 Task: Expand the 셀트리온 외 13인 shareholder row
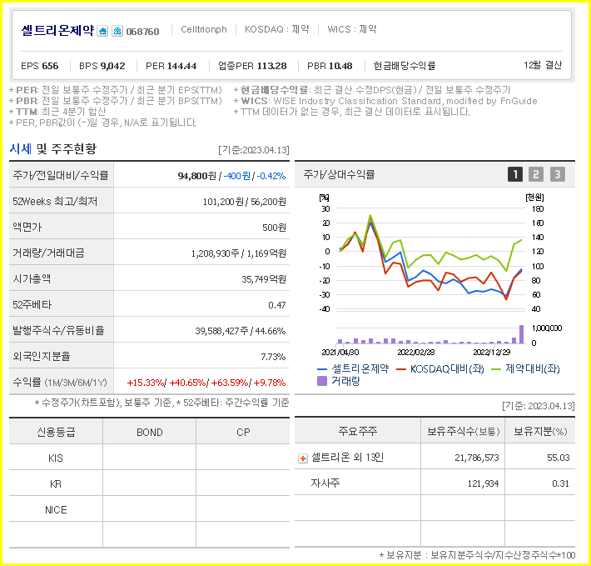click(303, 458)
